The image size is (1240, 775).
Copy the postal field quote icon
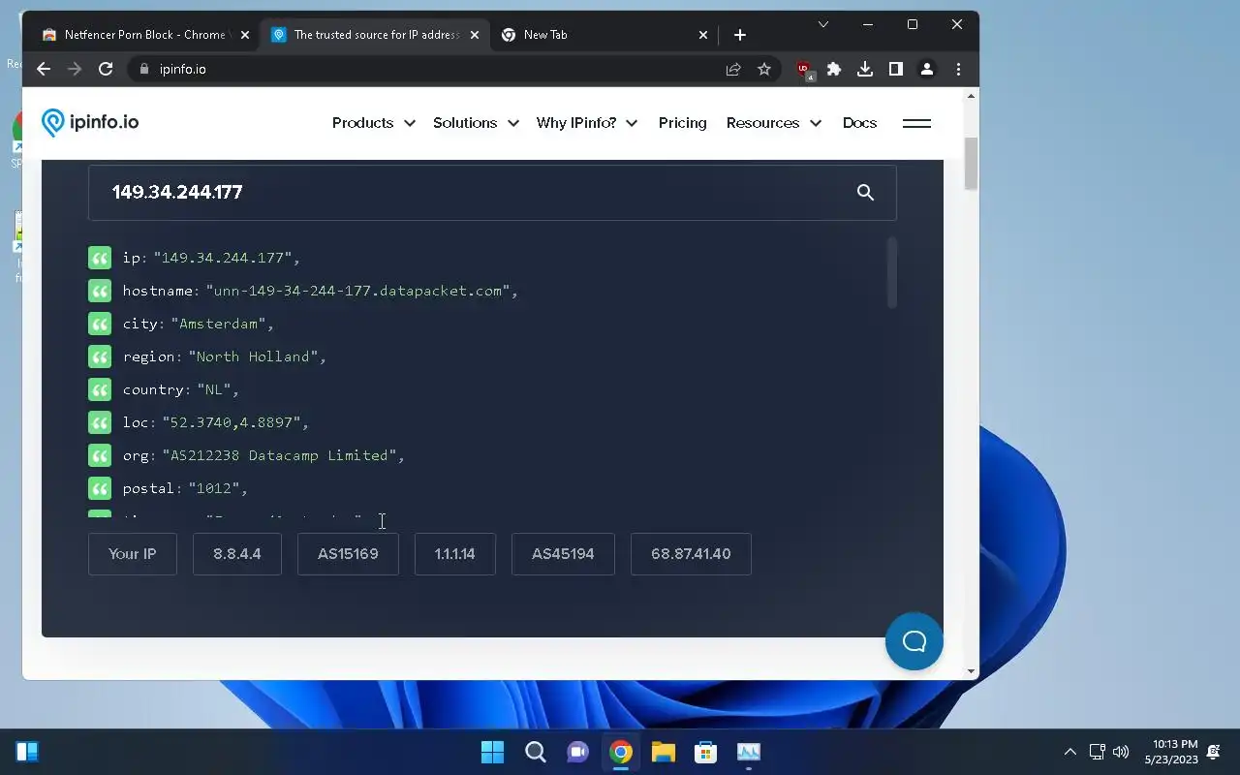tap(100, 488)
